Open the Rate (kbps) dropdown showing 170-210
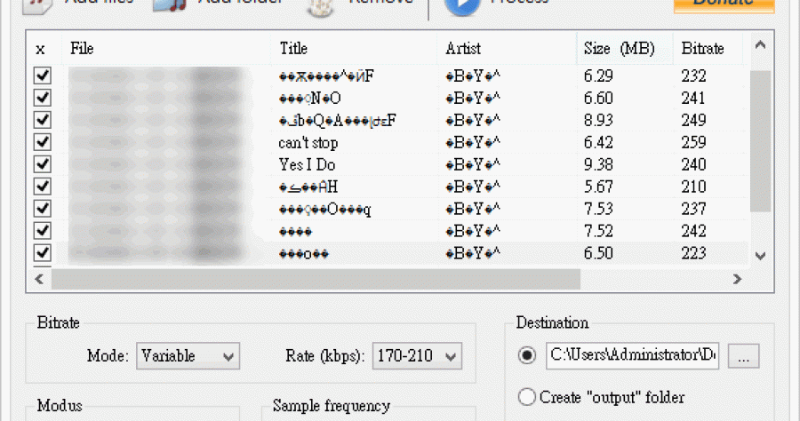Image resolution: width=800 pixels, height=421 pixels. click(x=417, y=356)
